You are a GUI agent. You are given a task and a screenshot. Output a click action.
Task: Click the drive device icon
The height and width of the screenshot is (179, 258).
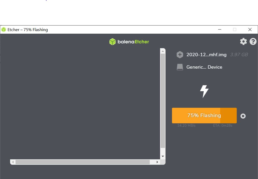coord(180,67)
